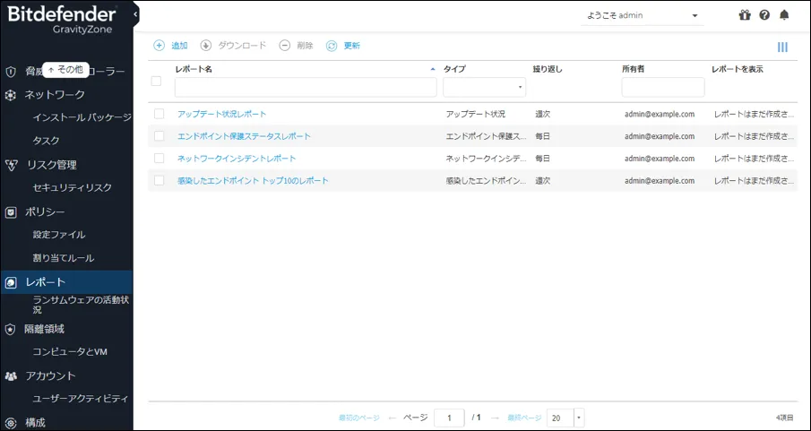Open the ようこそ admin user dropdown

coord(642,15)
